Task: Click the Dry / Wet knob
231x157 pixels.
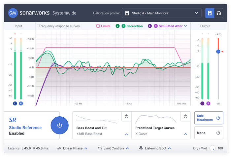Action: [x=213, y=148]
